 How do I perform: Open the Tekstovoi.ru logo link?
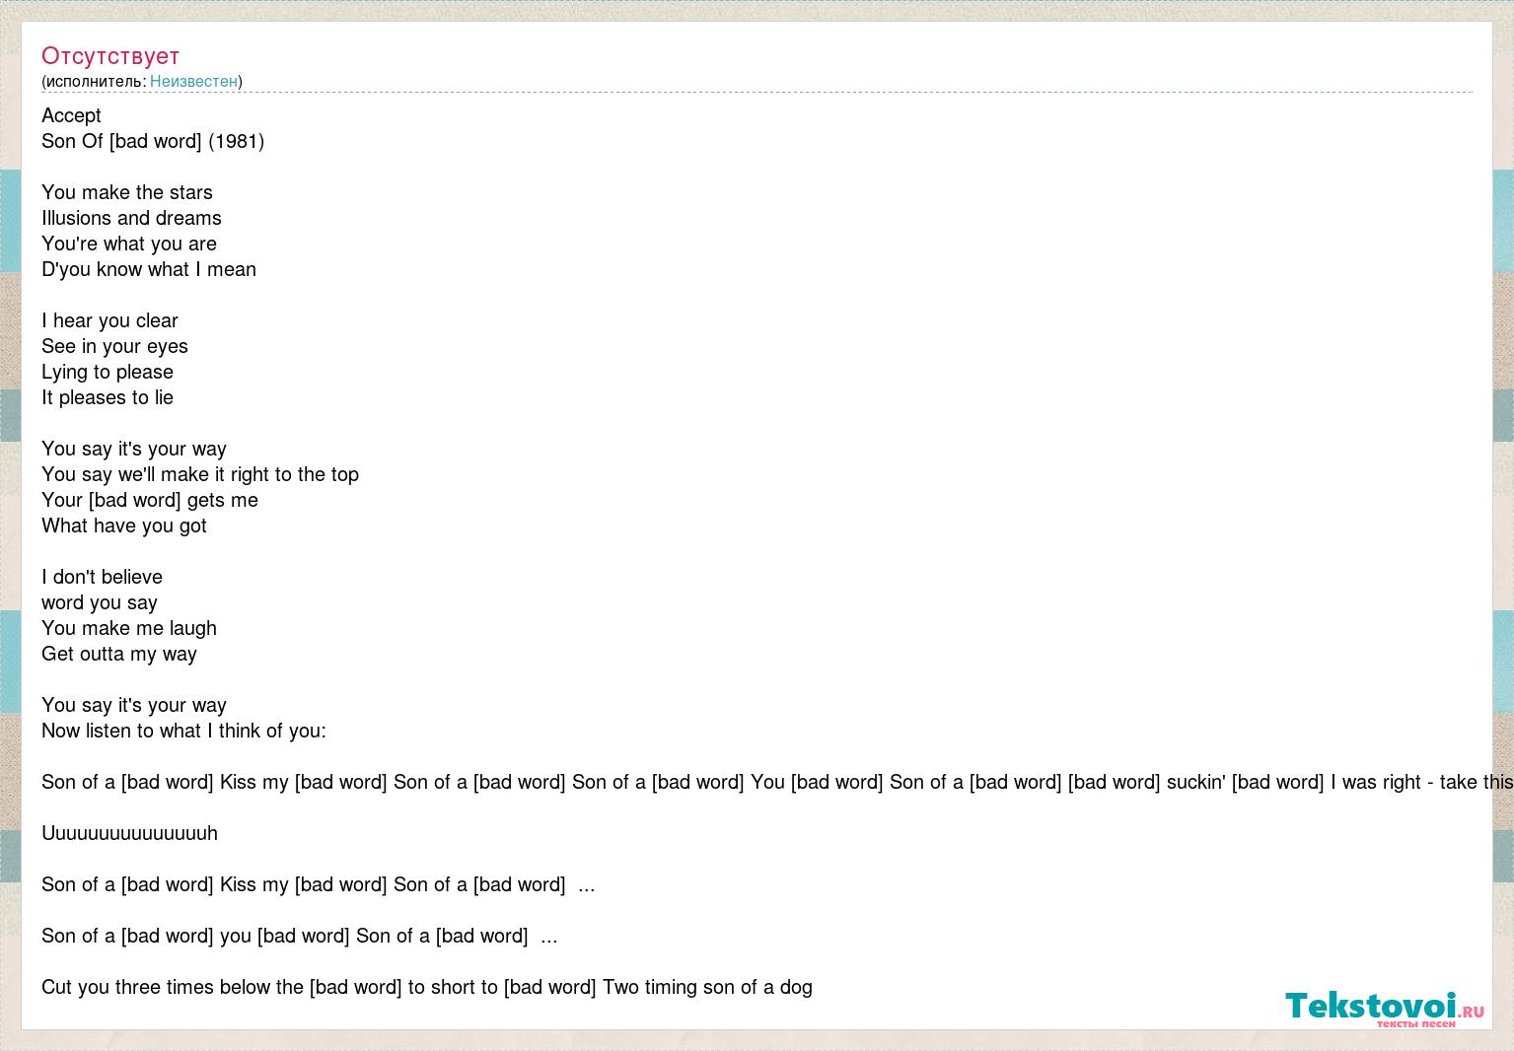[1384, 1008]
